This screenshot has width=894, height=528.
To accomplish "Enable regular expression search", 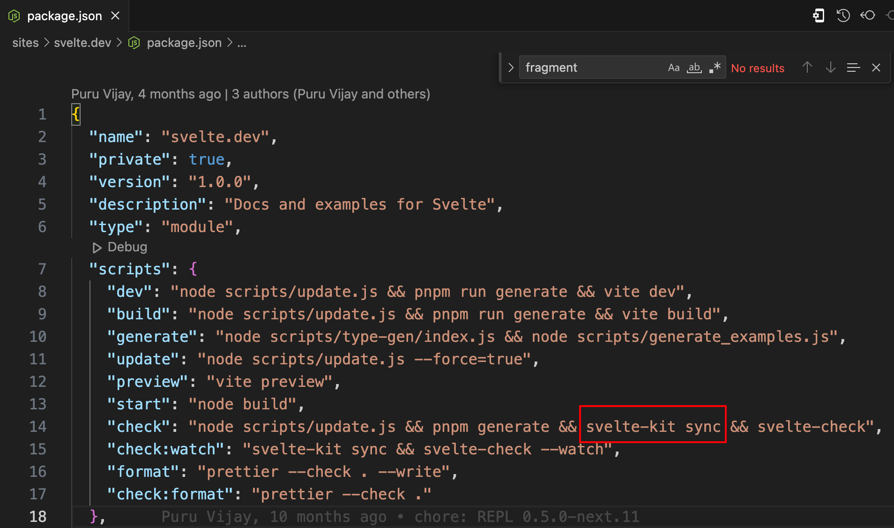I will [x=715, y=68].
